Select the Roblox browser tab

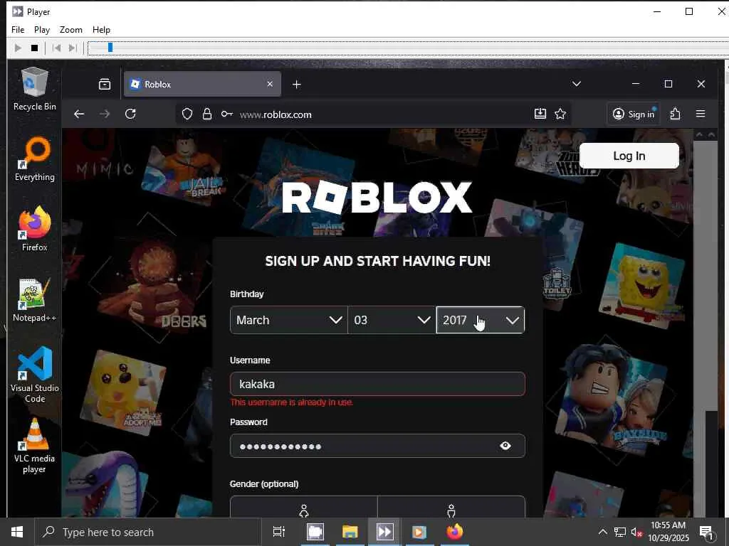(x=202, y=84)
